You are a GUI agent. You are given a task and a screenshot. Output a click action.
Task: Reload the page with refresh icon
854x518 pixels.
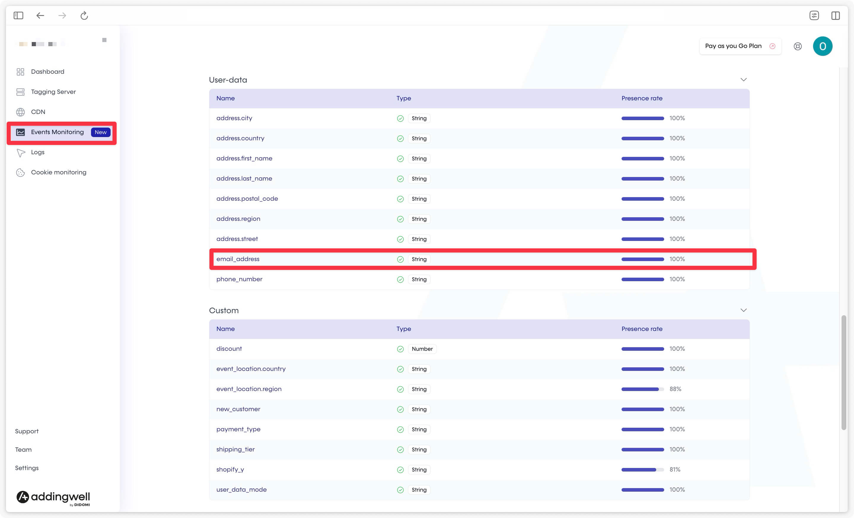coord(84,16)
